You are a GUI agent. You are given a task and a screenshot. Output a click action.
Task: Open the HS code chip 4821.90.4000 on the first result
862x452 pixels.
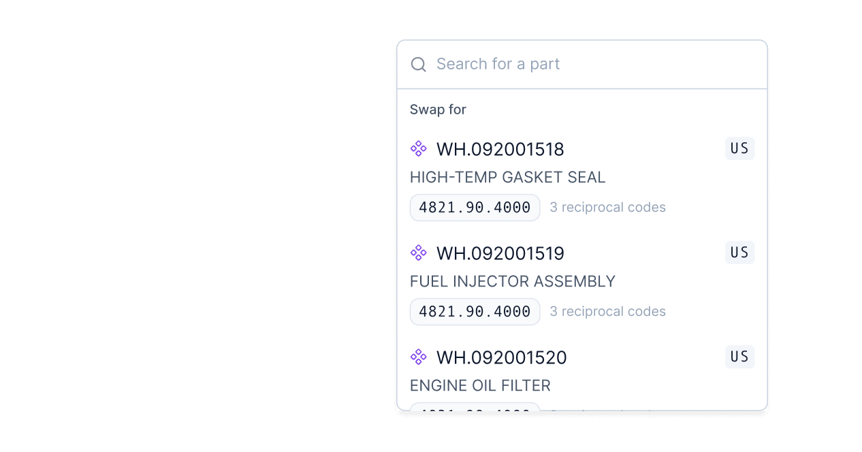click(475, 208)
